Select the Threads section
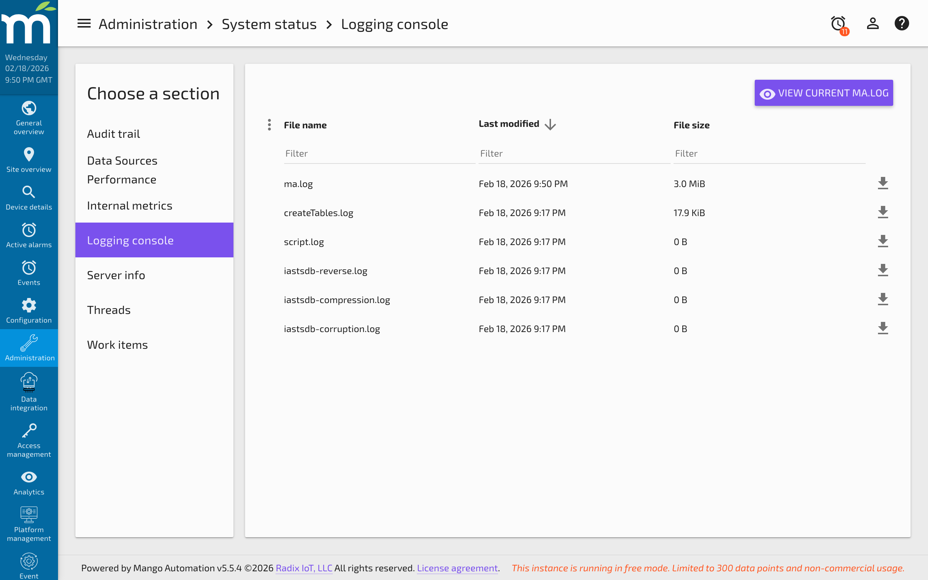Viewport: 928px width, 580px height. [x=108, y=309]
